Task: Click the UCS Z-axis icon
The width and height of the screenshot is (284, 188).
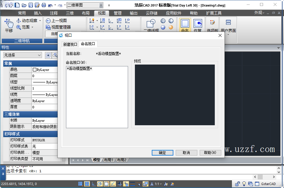Action: (x=119, y=27)
